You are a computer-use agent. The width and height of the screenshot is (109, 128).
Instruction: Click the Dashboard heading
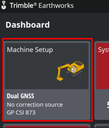click(28, 25)
